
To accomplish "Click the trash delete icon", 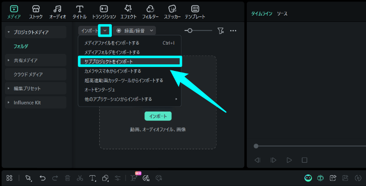I will coord(67,178).
